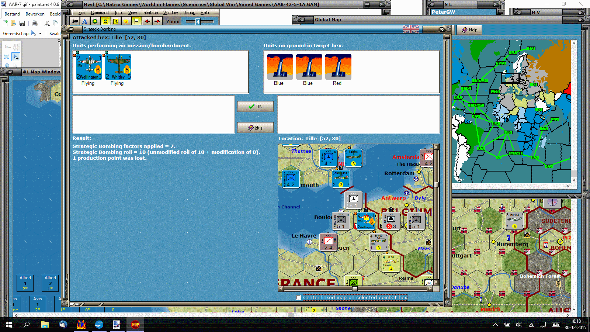Image resolution: width=590 pixels, height=332 pixels.
Task: Open the Command menu
Action: coord(100,13)
